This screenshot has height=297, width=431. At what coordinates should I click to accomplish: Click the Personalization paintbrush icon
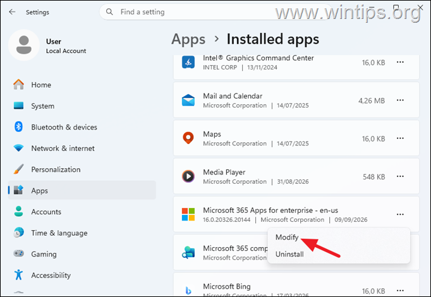(x=19, y=169)
